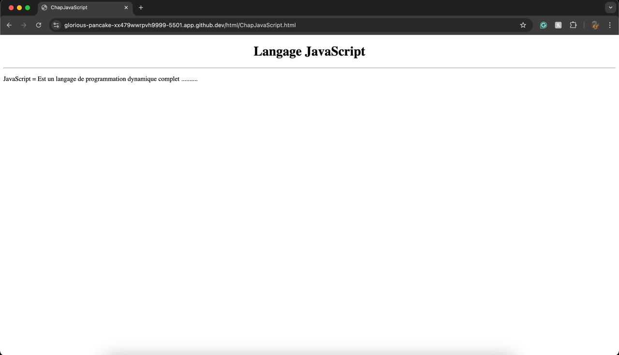Expand the tab search dropdown
The height and width of the screenshot is (355, 619).
tap(610, 8)
